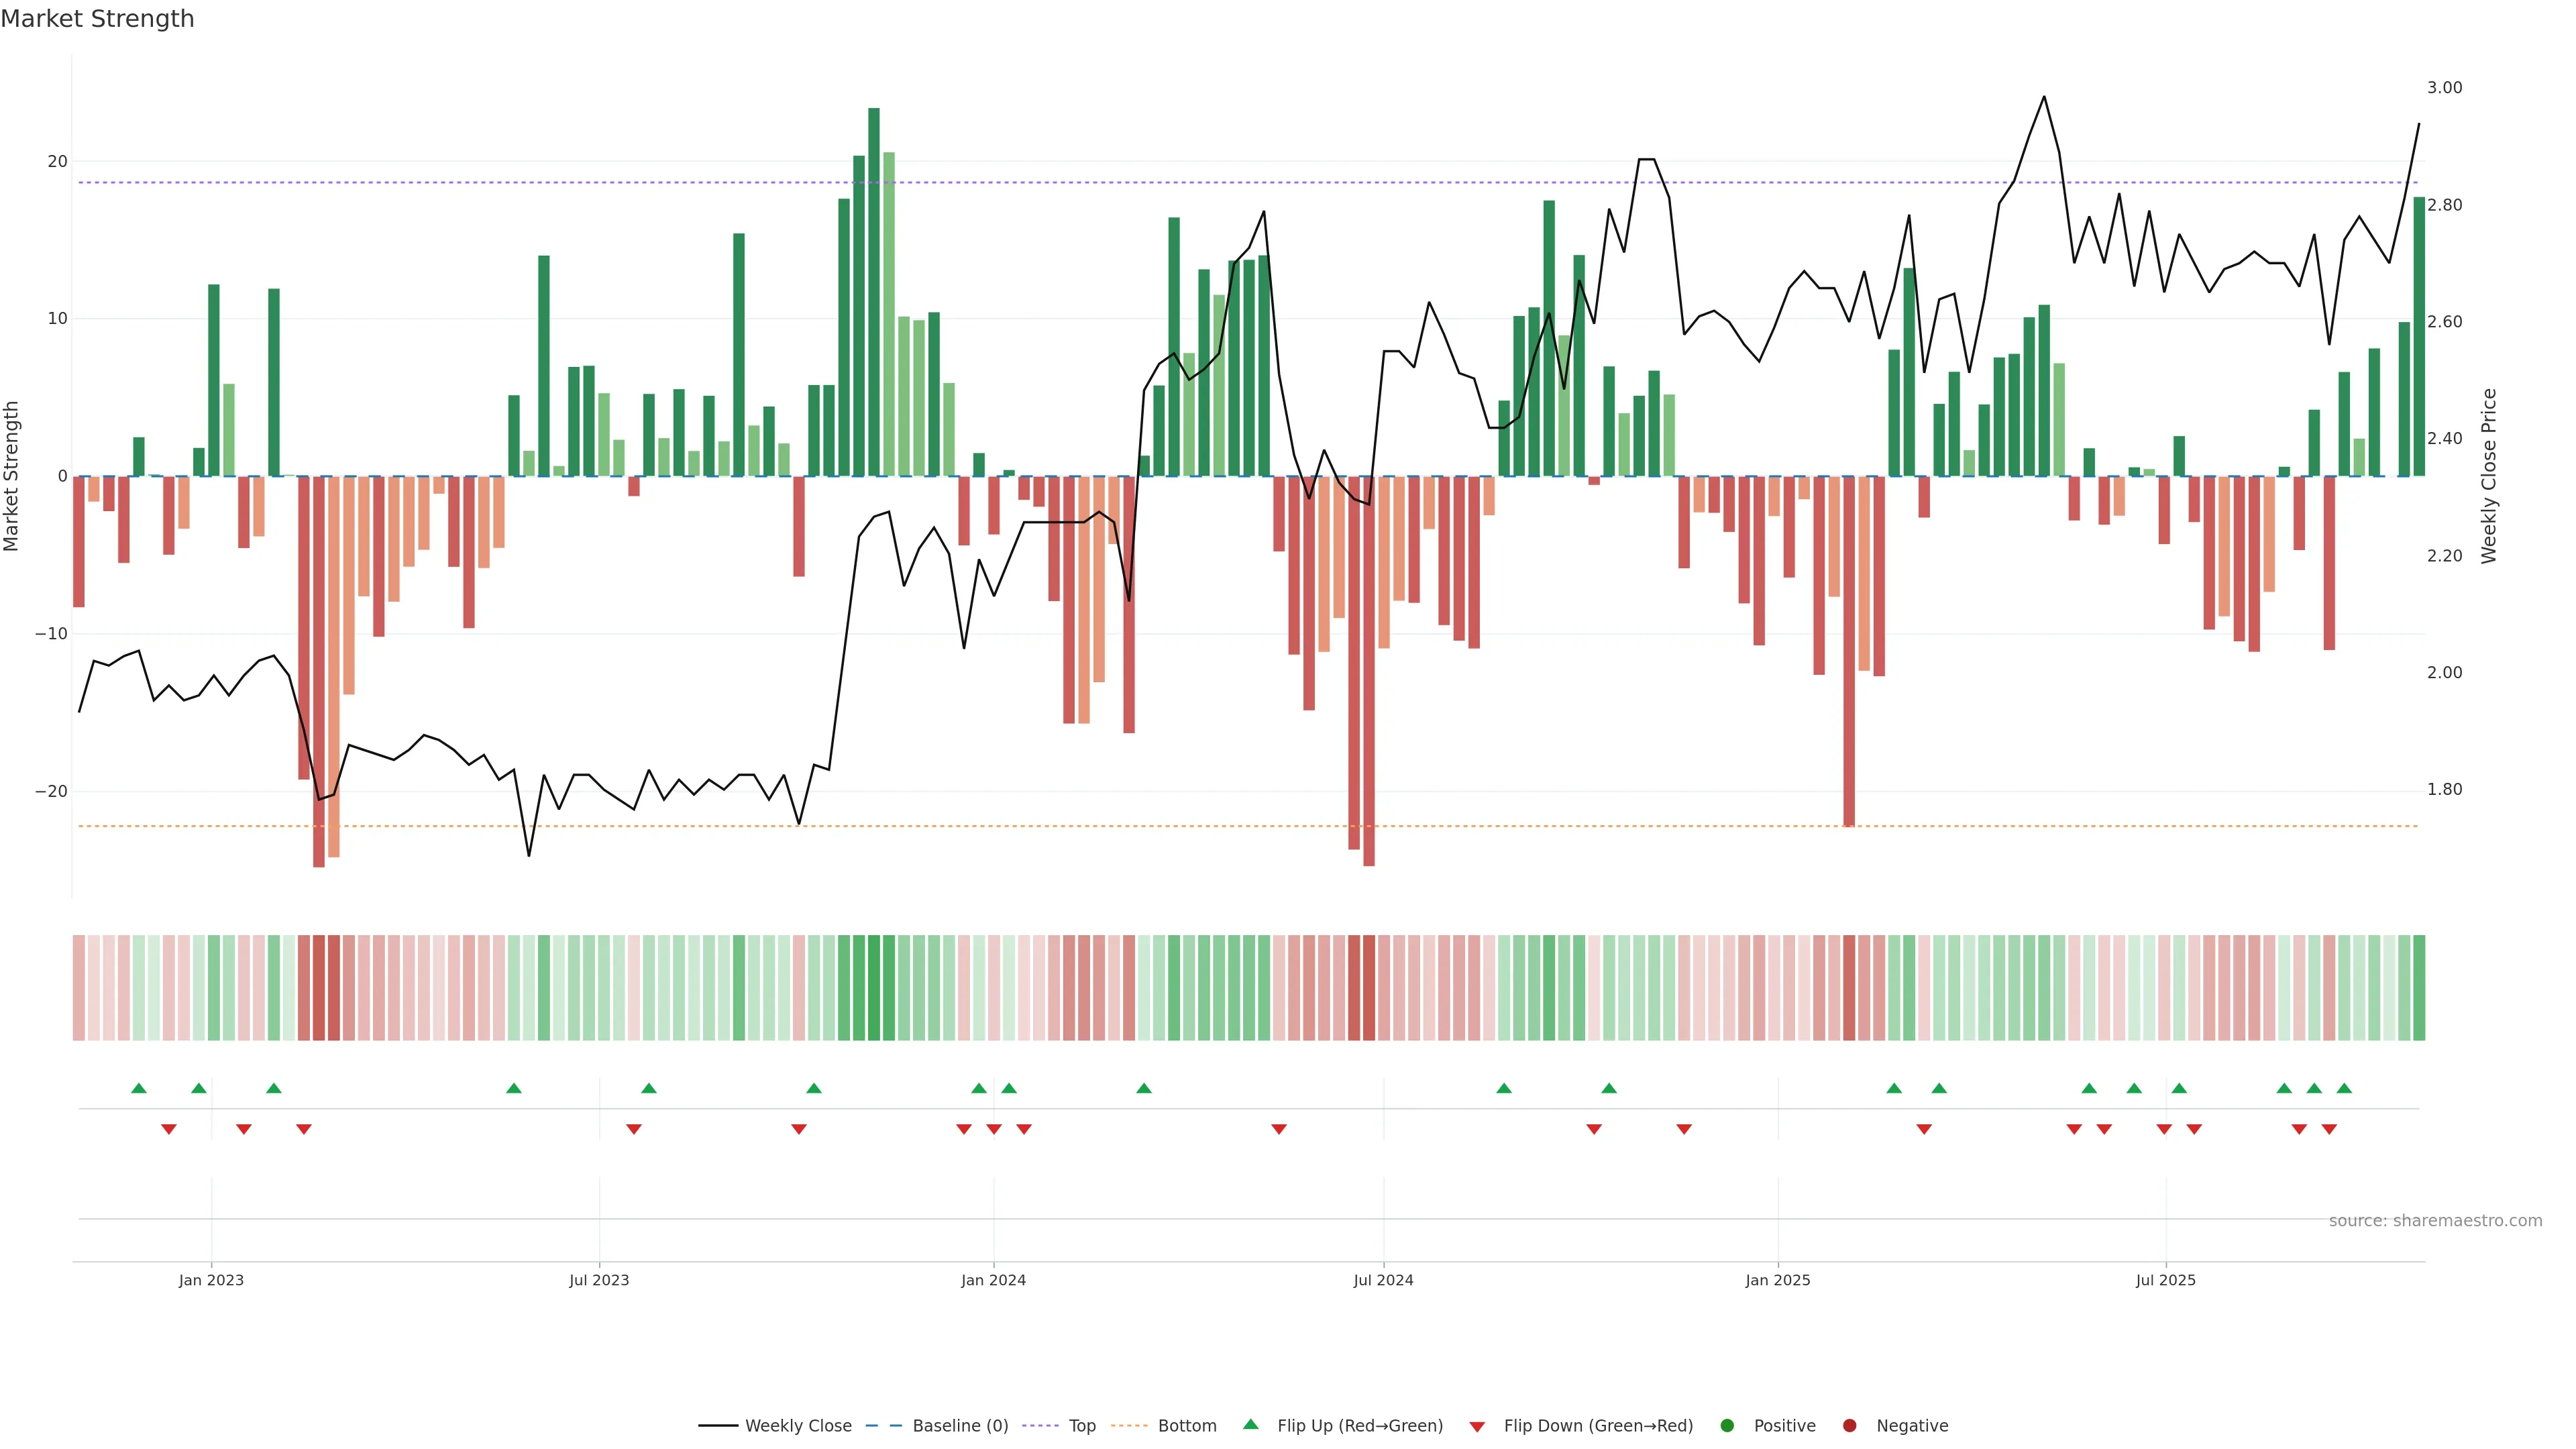2576x1449 pixels.
Task: Click the Weekly Close Price axis title
Action: [x=2489, y=476]
